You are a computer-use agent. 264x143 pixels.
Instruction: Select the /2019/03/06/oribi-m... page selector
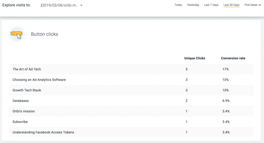click(x=62, y=5)
